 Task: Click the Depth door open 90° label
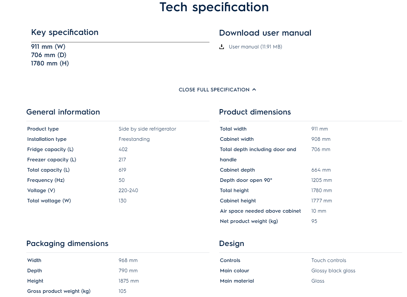246,180
